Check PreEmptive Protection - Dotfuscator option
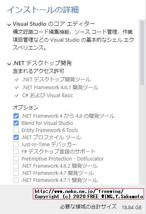The width and height of the screenshot is (146, 214). pyautogui.click(x=16, y=159)
